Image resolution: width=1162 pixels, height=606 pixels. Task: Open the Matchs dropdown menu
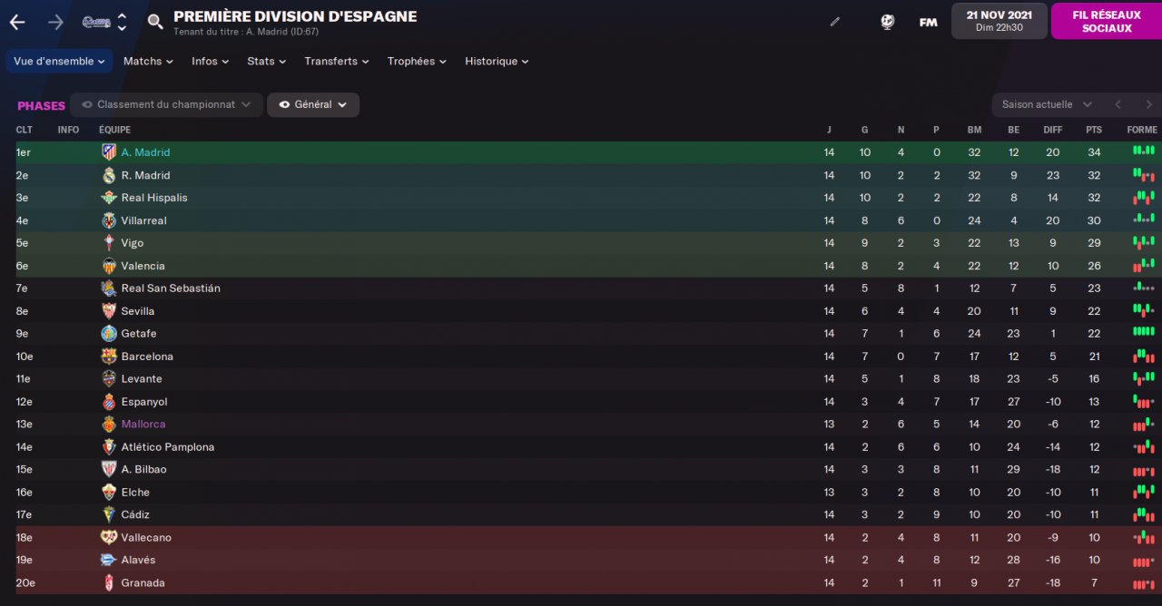(148, 62)
